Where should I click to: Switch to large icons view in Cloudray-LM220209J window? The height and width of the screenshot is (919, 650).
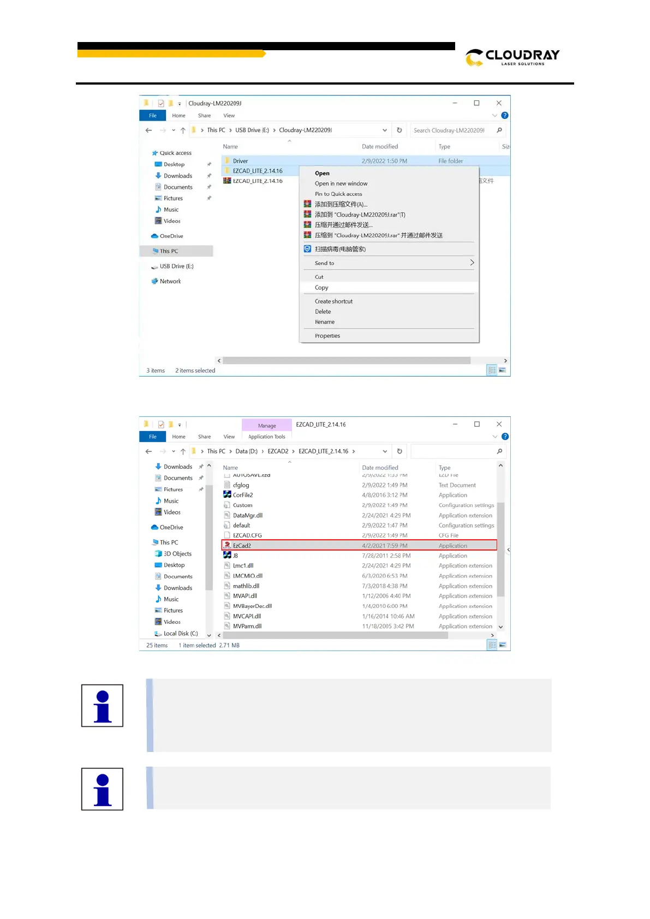pos(503,371)
